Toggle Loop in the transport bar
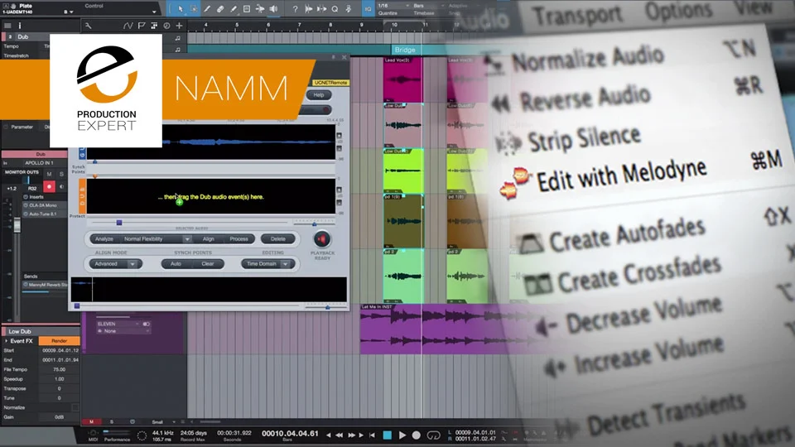This screenshot has width=795, height=447. tap(433, 435)
